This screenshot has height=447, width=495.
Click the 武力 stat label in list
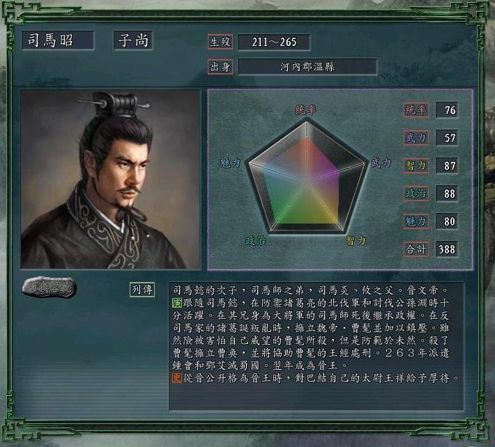coord(416,138)
